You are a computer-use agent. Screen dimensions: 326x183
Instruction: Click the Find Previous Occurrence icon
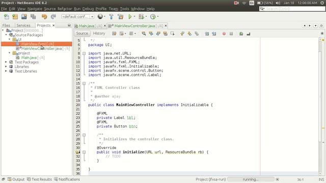[151, 34]
